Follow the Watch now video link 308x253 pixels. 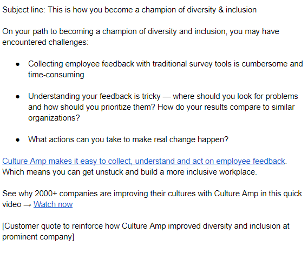[53, 204]
